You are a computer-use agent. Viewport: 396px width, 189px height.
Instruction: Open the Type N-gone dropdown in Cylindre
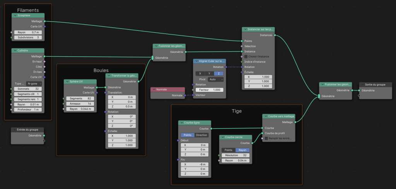coord(34,83)
